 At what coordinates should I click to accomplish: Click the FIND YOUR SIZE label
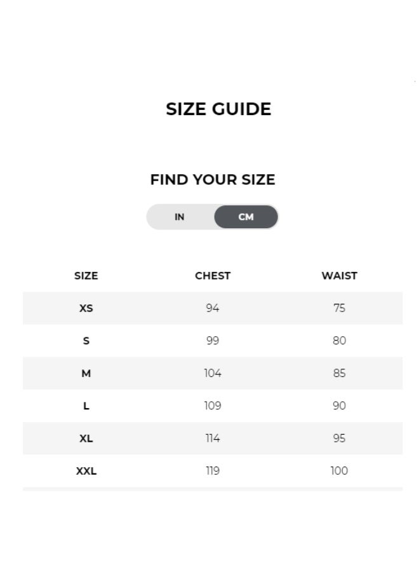point(213,180)
